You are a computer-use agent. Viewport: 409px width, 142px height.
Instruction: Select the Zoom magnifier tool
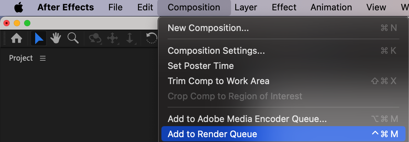(73, 38)
